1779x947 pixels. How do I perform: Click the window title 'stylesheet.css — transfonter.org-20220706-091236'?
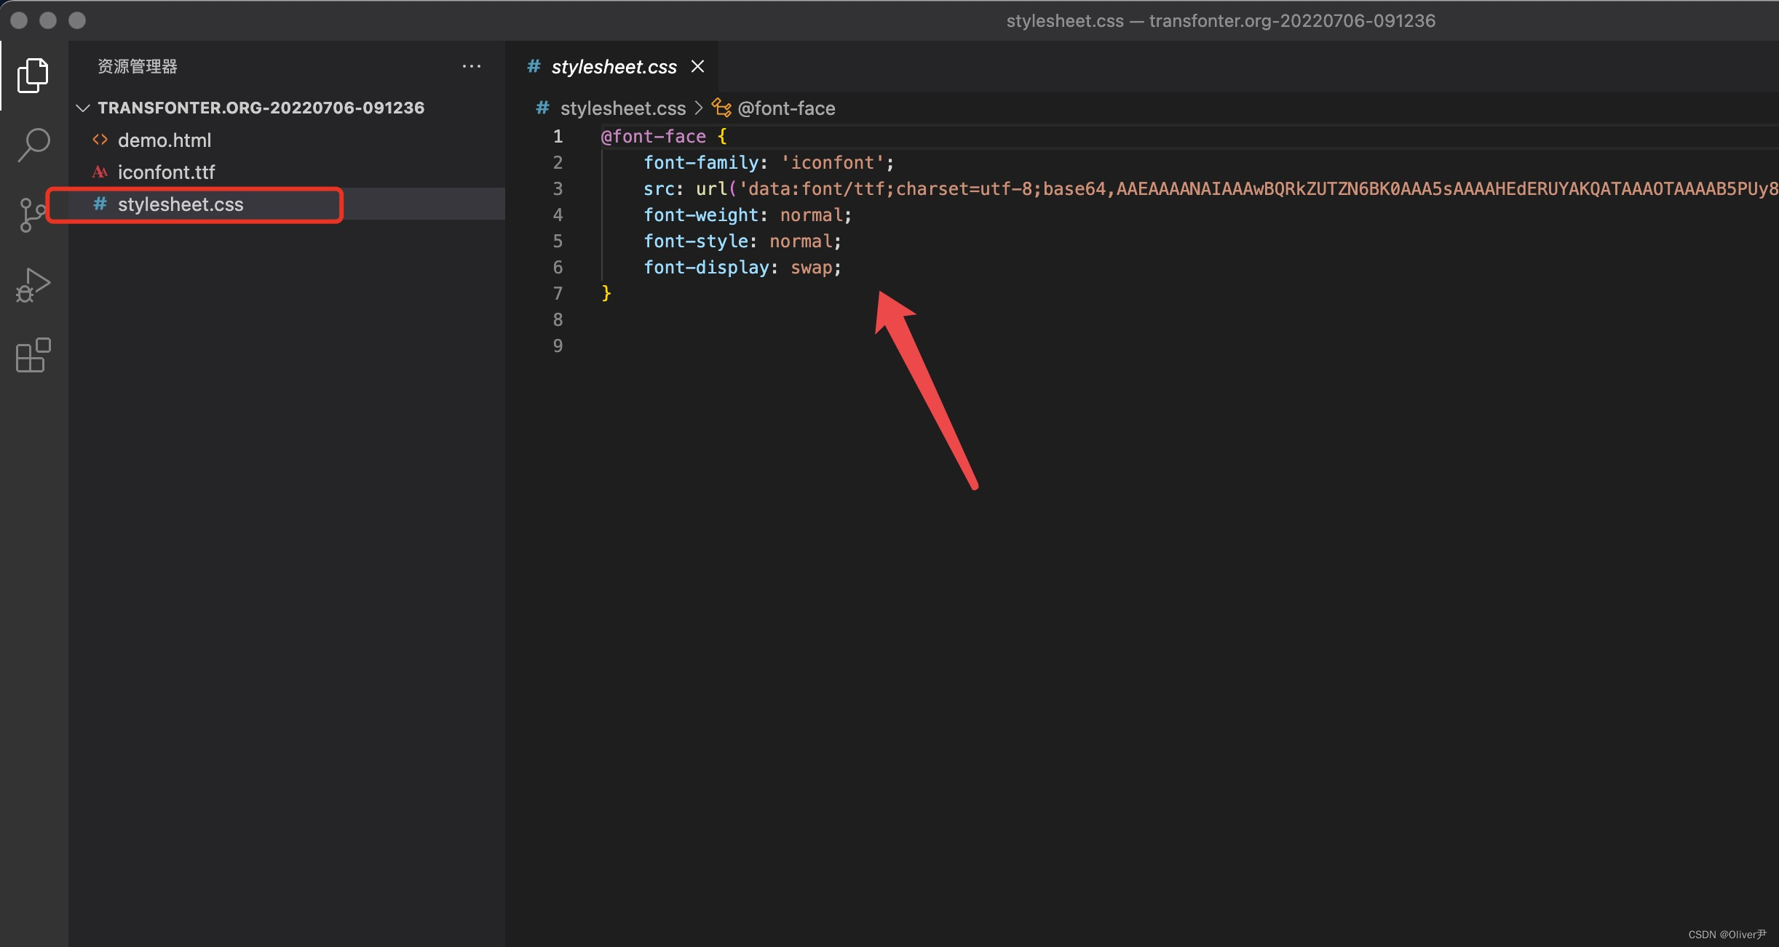tap(1221, 20)
